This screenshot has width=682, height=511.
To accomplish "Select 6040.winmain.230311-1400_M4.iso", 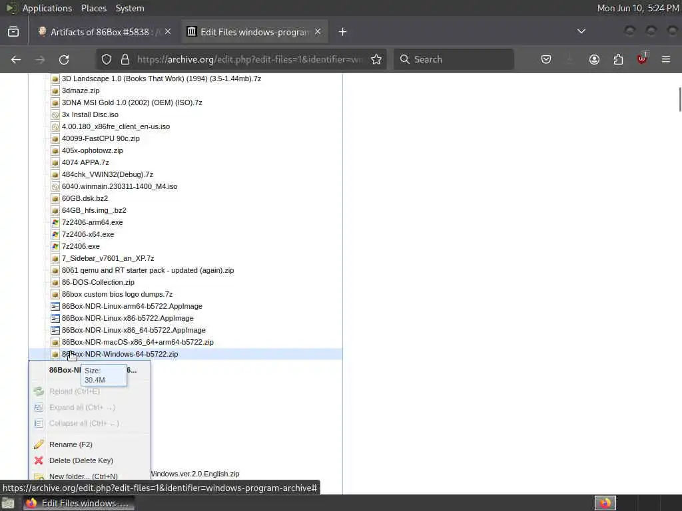I will pos(120,186).
